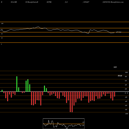Click the MR axis label 20
129x129 pixels.
coord(126,89)
